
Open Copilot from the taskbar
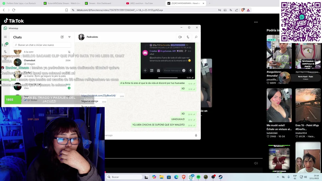pos(154,177)
